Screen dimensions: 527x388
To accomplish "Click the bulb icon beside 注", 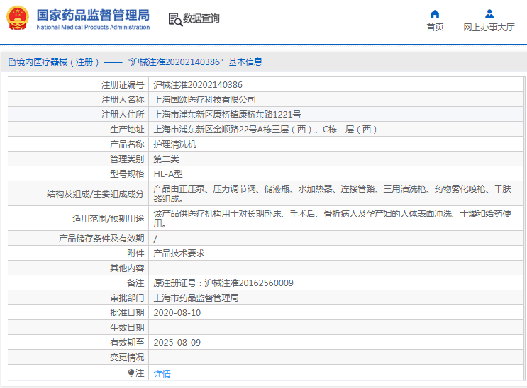I will (131, 372).
